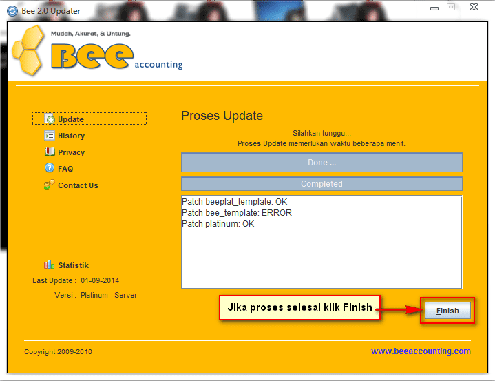Viewport: 495px width, 381px height.
Task: Click the Update icon in the sidebar
Action: [x=50, y=119]
